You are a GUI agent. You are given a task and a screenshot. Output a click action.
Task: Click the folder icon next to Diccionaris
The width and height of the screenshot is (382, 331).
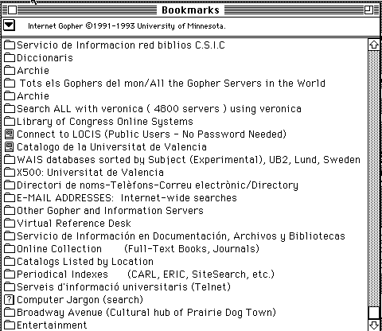[x=10, y=57]
